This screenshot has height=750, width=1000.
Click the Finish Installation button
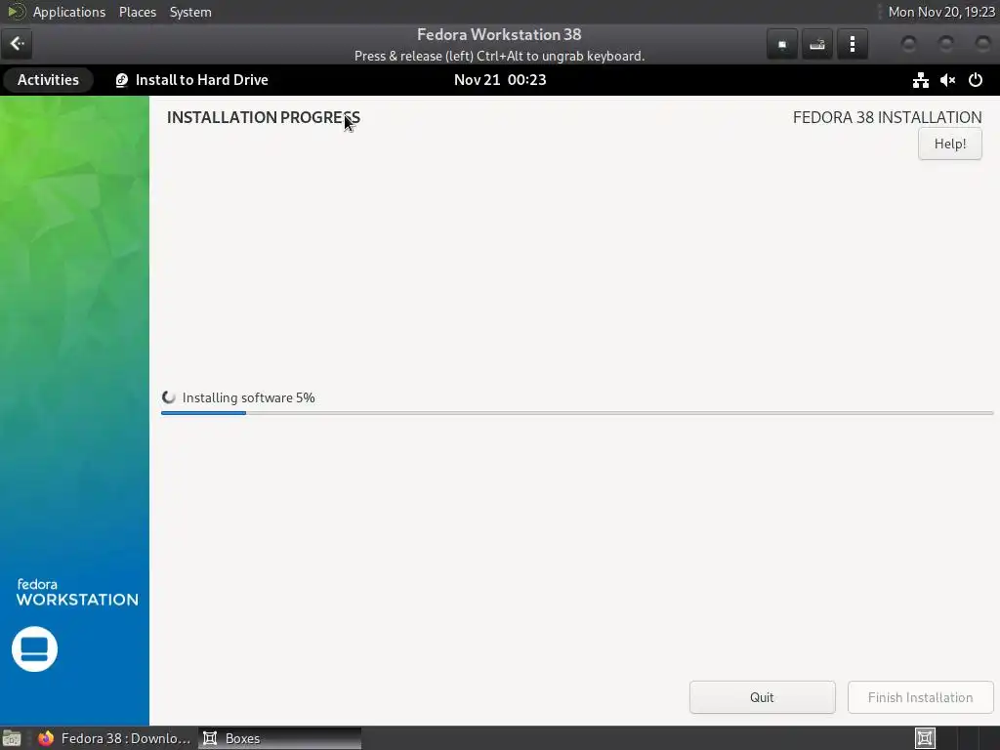point(920,697)
